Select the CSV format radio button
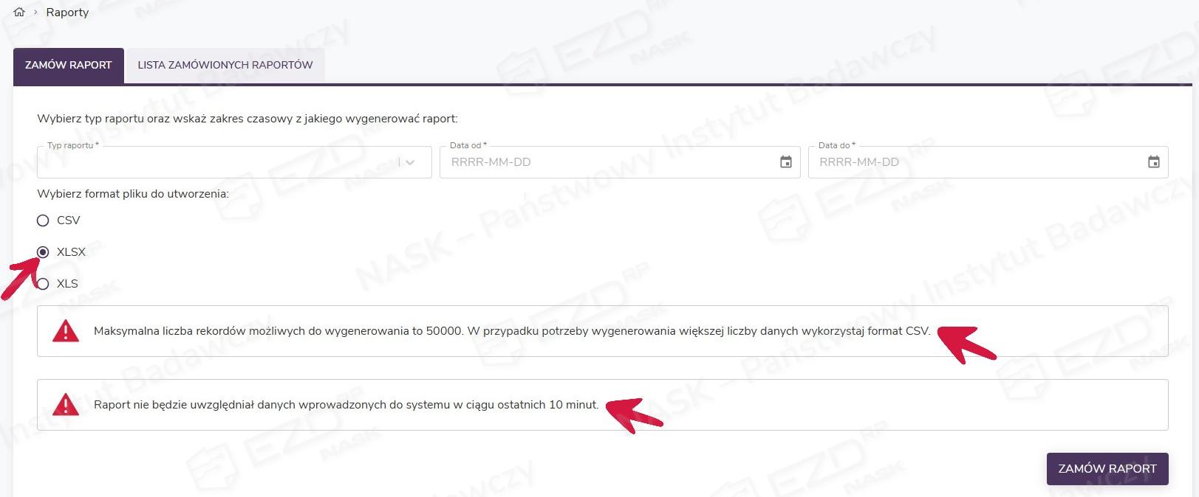 point(43,220)
